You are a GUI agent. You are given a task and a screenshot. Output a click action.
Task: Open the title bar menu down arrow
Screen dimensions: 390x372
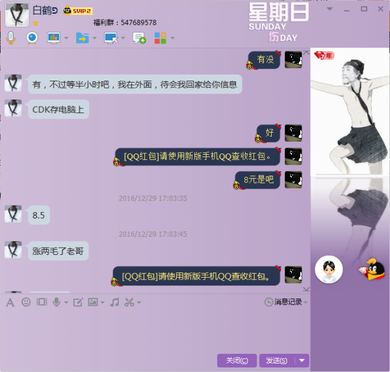(x=330, y=9)
